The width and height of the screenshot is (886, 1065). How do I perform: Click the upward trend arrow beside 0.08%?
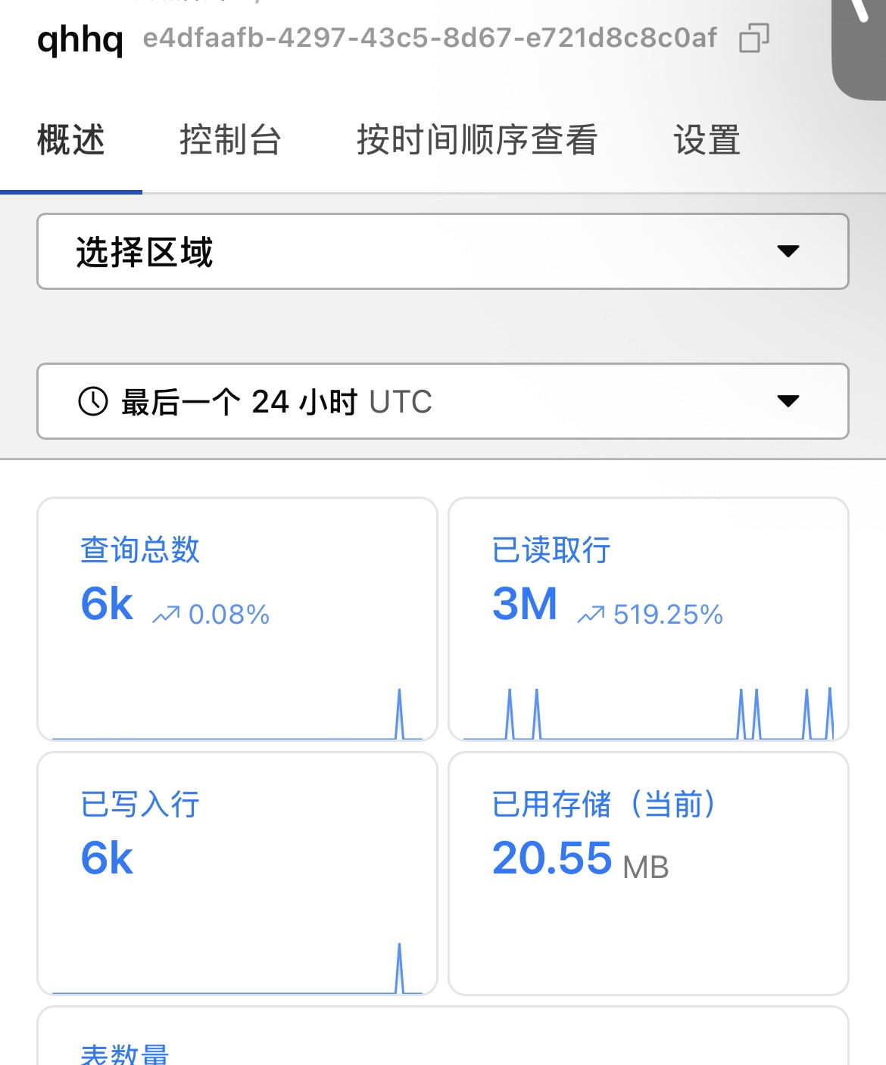tap(168, 613)
